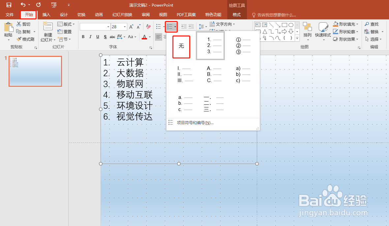Decrease font size with the smaller A

(x=138, y=27)
